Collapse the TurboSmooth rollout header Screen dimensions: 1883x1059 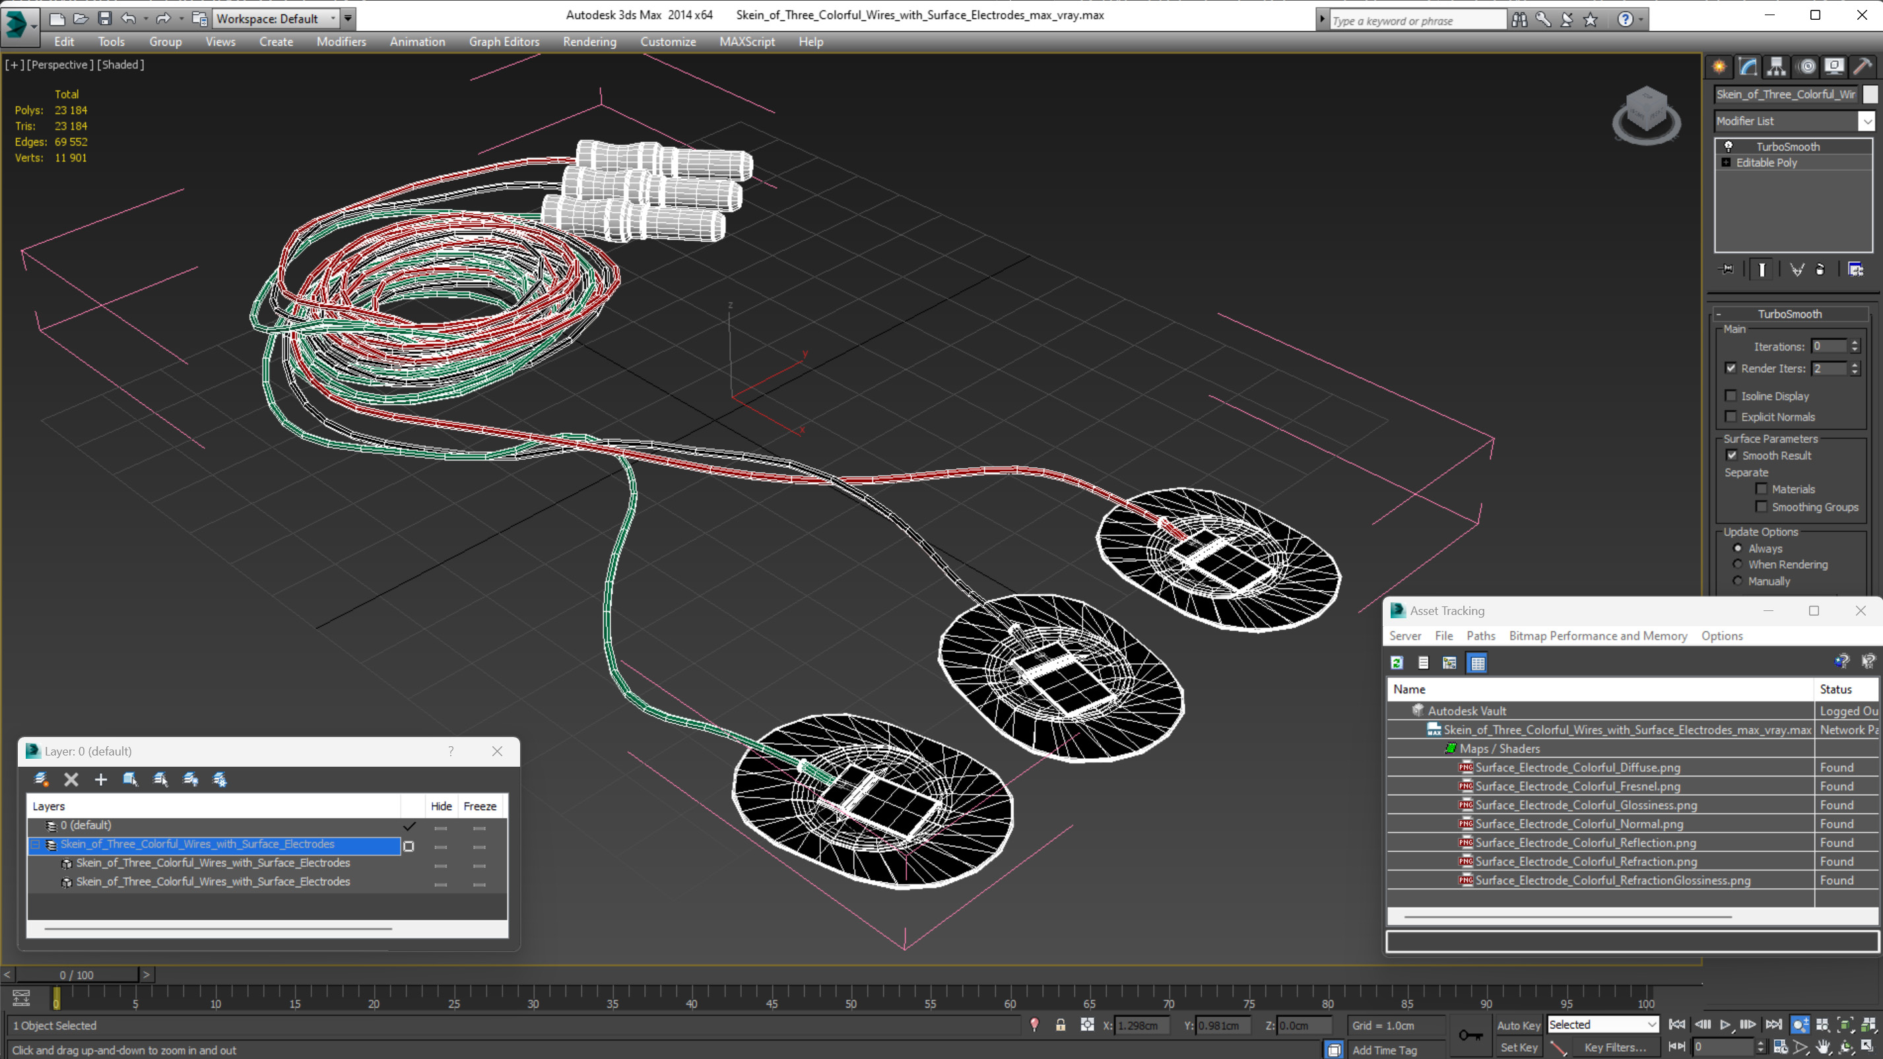point(1789,313)
